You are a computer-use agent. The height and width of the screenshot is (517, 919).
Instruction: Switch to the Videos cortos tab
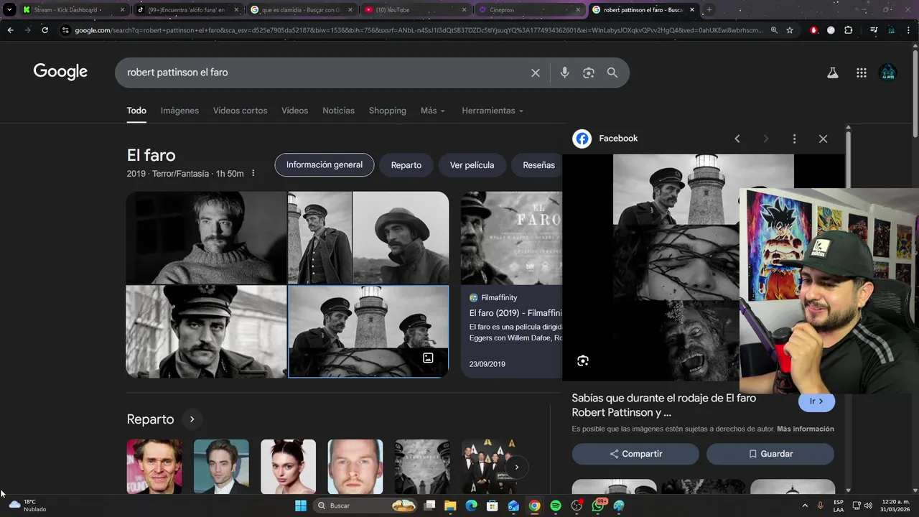(240, 111)
